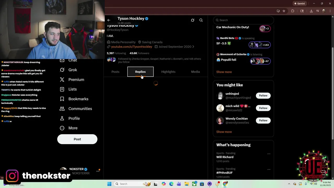334x188 pixels.
Task: Open Bookmarks in the X sidebar
Action: coord(74,99)
